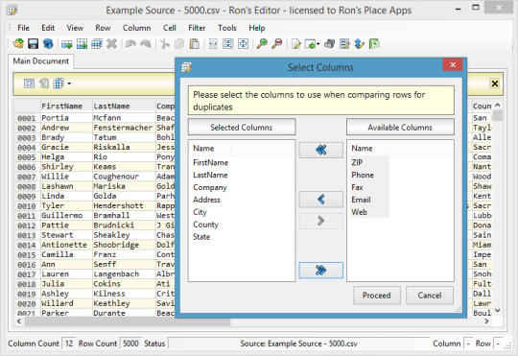
Task: Select Address in Selected Columns list
Action: tap(206, 200)
